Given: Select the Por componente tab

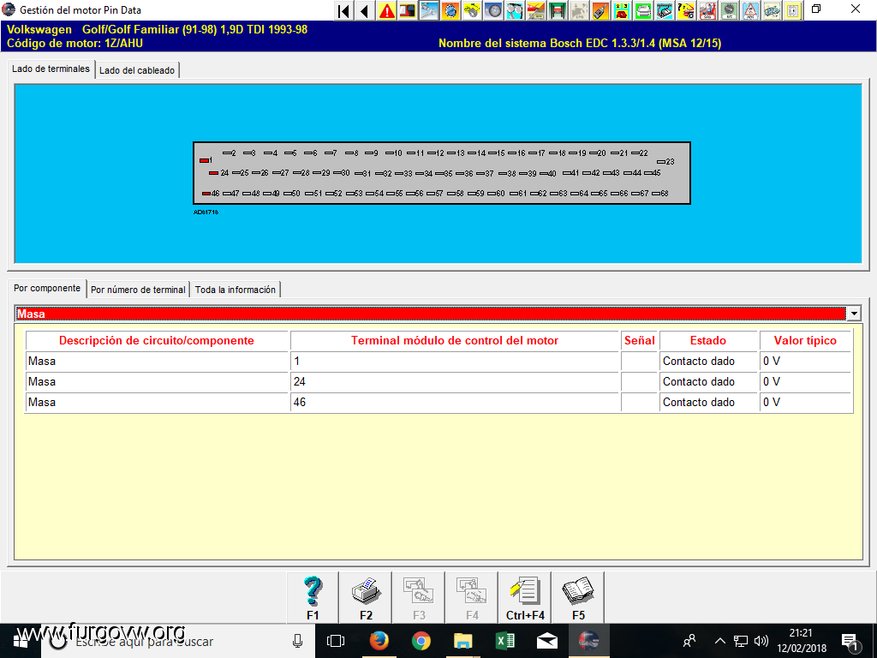Looking at the screenshot, I should 47,288.
